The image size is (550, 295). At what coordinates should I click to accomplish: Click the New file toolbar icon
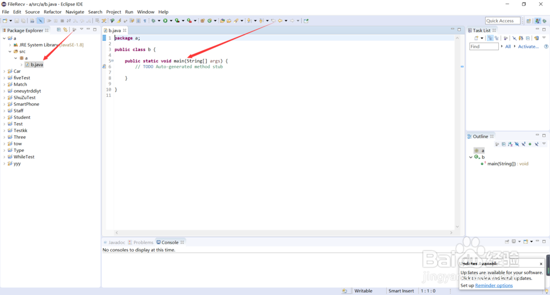click(x=4, y=21)
